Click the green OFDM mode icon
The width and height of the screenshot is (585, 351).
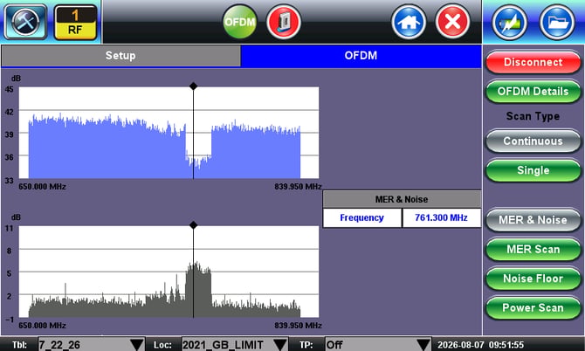point(239,22)
